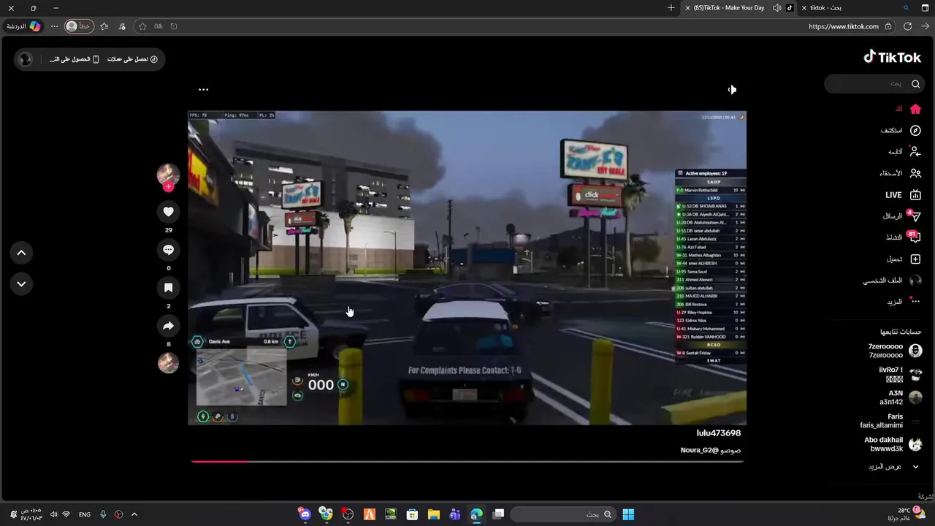Open the browser three-dots settings menu
This screenshot has width=935, height=526.
(x=54, y=26)
